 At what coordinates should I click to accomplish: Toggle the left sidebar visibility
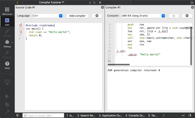[x=18, y=115]
